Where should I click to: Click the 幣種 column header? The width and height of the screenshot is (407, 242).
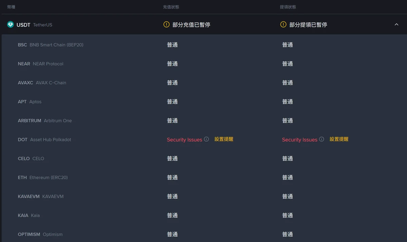click(x=11, y=7)
